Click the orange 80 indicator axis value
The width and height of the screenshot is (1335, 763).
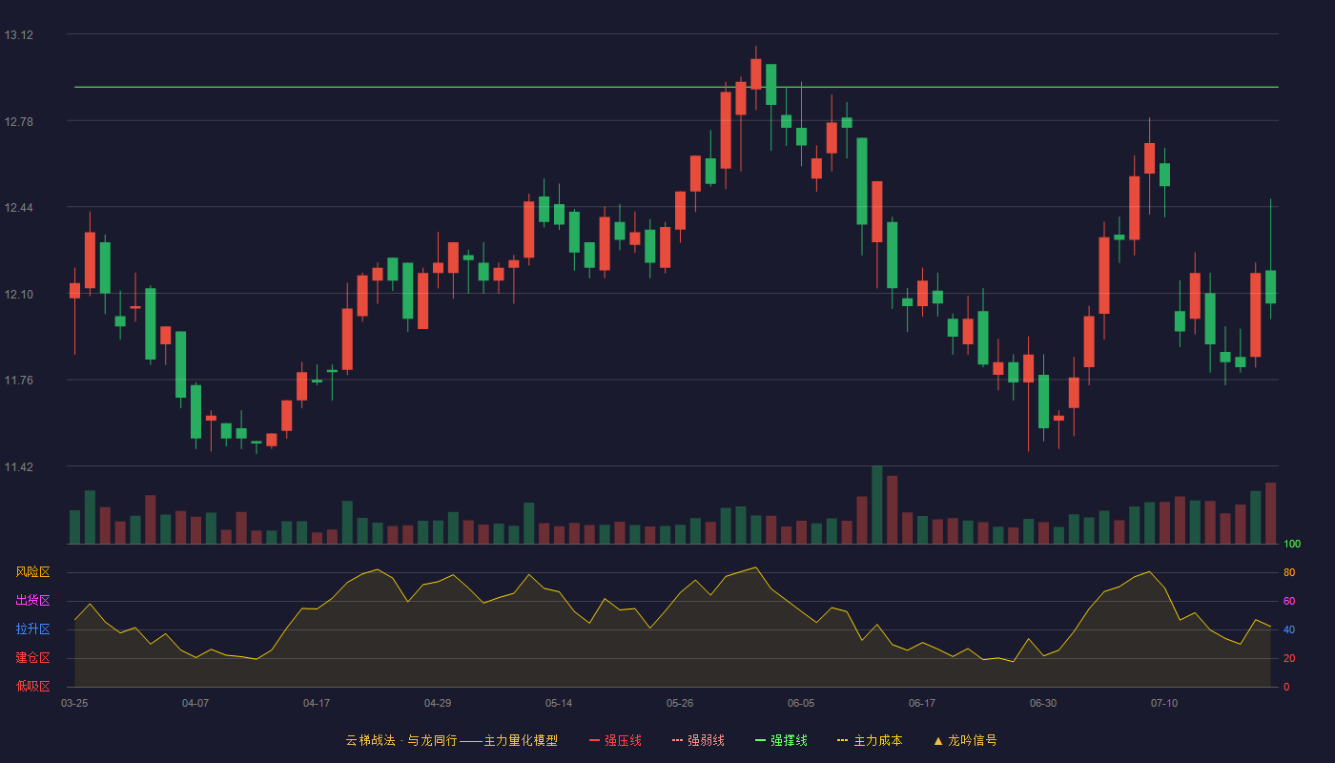1289,573
